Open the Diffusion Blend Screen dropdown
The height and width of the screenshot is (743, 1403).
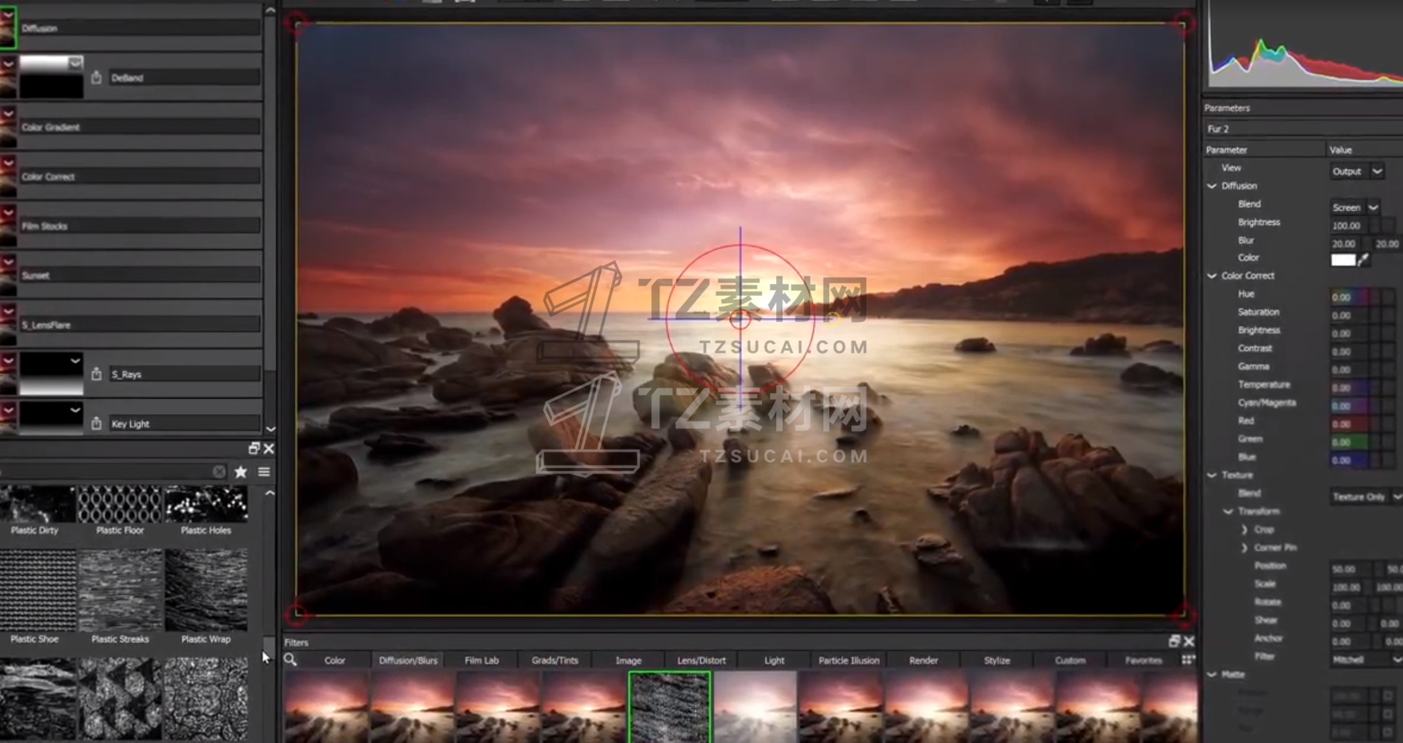click(1356, 207)
